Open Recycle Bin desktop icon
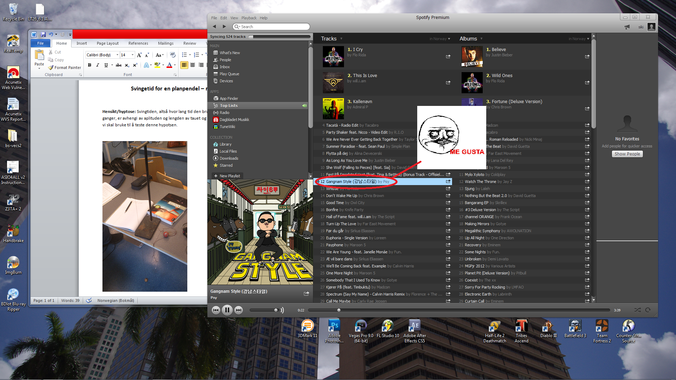 coord(13,12)
